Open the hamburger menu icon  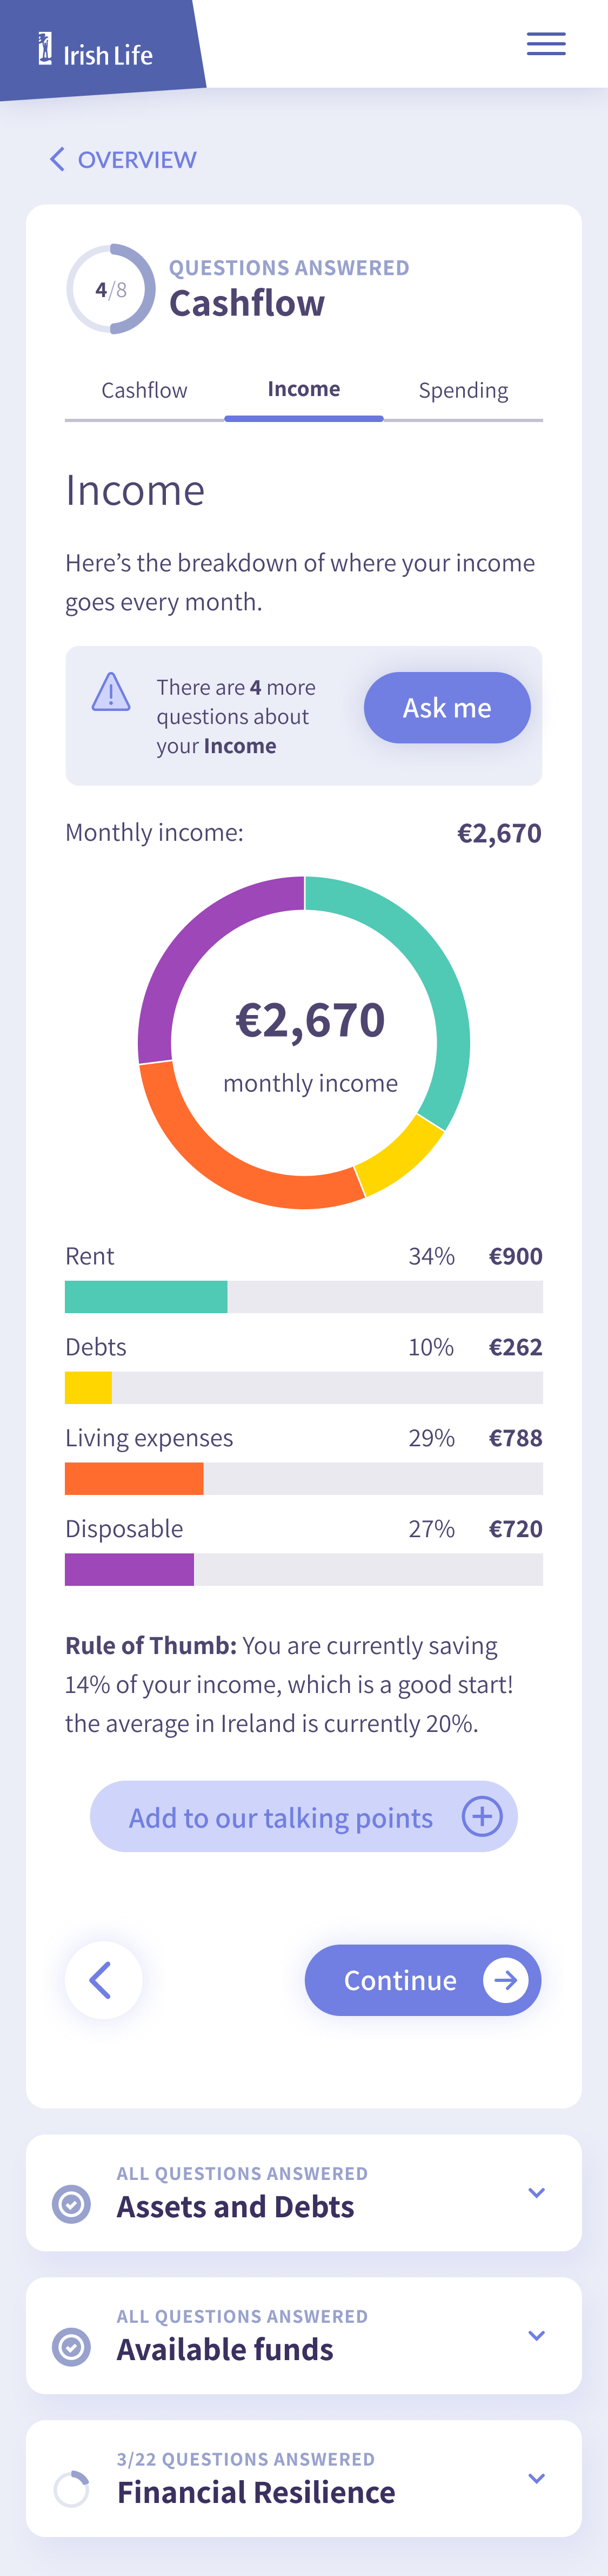click(546, 44)
